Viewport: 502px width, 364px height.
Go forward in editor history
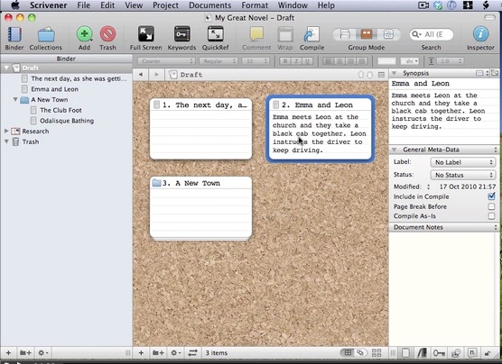click(x=156, y=75)
